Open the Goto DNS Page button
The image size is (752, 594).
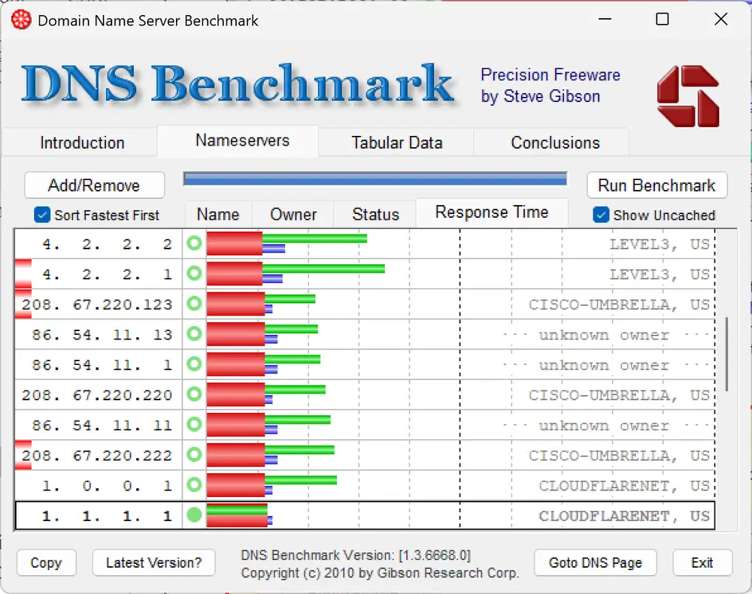[595, 562]
